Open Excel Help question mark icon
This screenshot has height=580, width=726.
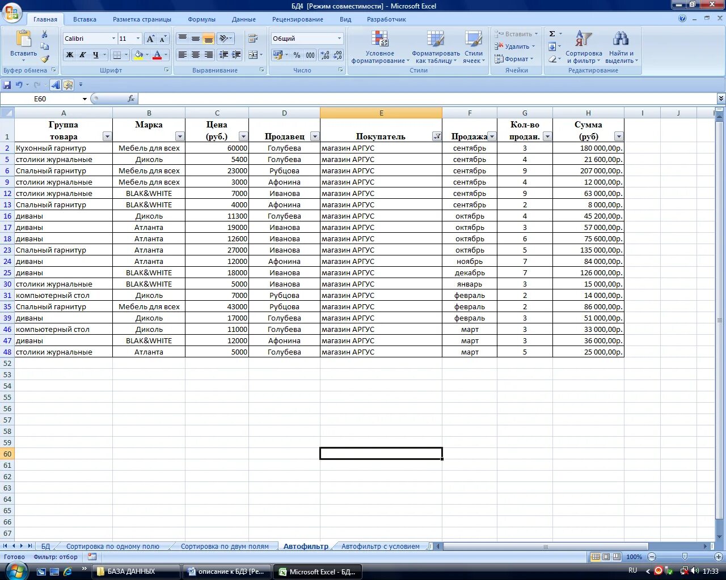point(682,18)
